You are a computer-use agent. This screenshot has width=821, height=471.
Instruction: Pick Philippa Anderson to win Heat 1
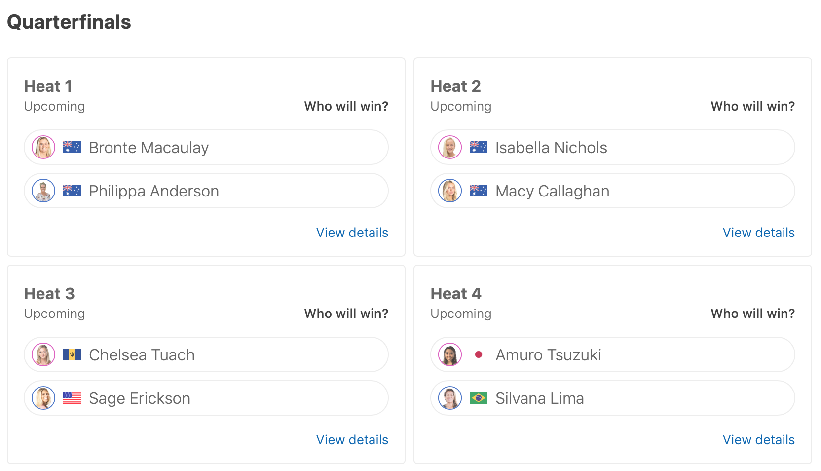click(247, 191)
